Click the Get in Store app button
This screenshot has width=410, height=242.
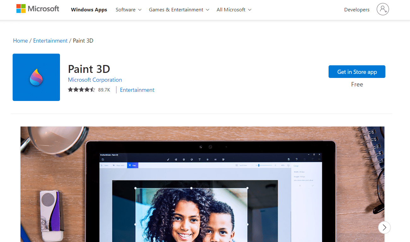[357, 72]
